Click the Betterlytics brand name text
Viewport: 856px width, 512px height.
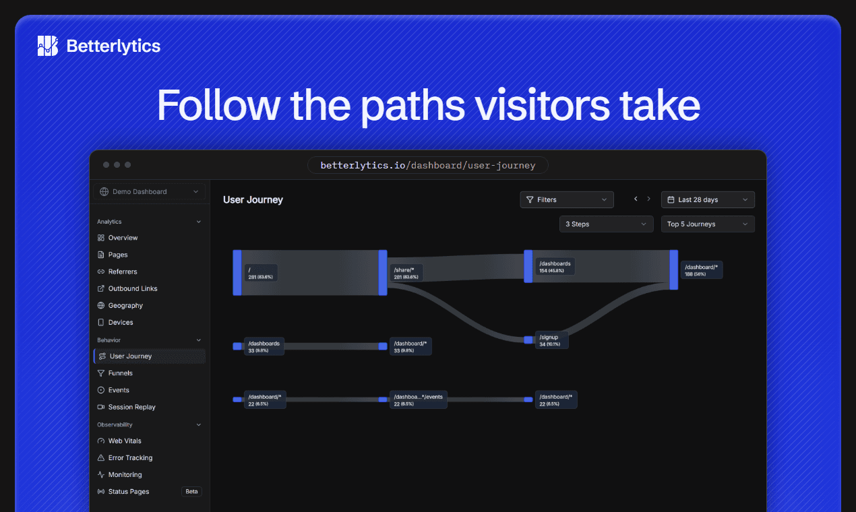click(113, 46)
